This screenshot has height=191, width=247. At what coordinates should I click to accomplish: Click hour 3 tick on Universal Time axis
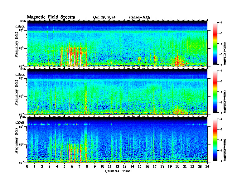(x=50, y=167)
